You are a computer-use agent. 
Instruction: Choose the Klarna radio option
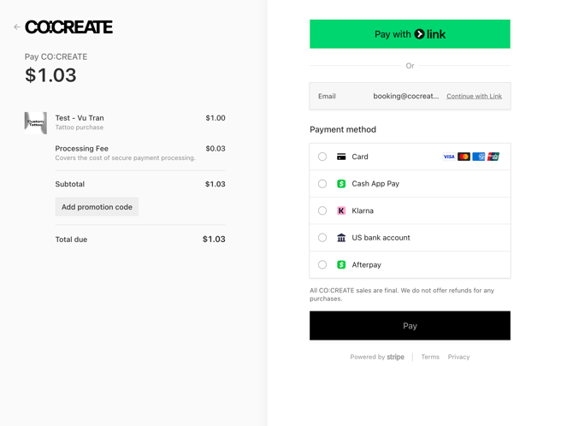pos(322,210)
